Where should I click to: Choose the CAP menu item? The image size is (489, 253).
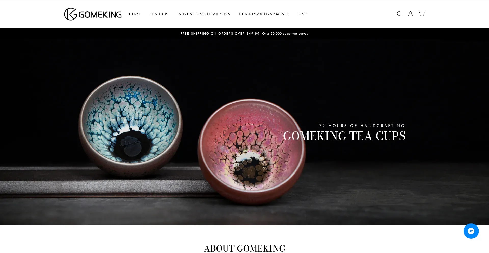click(x=303, y=14)
